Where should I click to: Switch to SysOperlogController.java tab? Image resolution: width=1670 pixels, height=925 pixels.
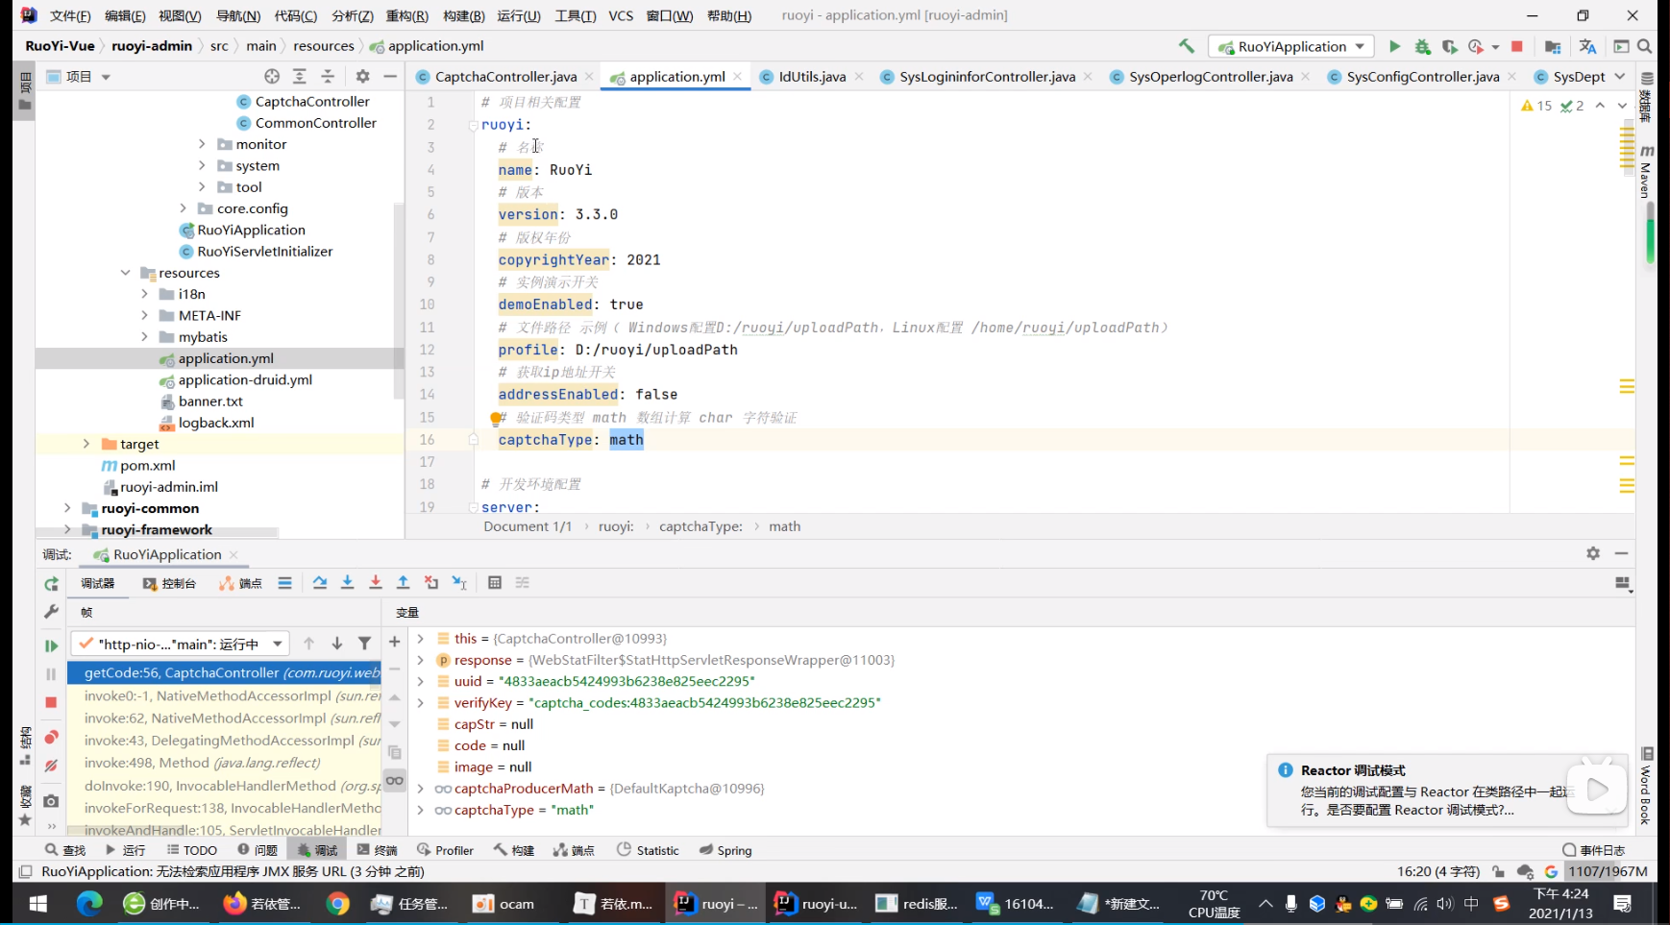click(1211, 76)
